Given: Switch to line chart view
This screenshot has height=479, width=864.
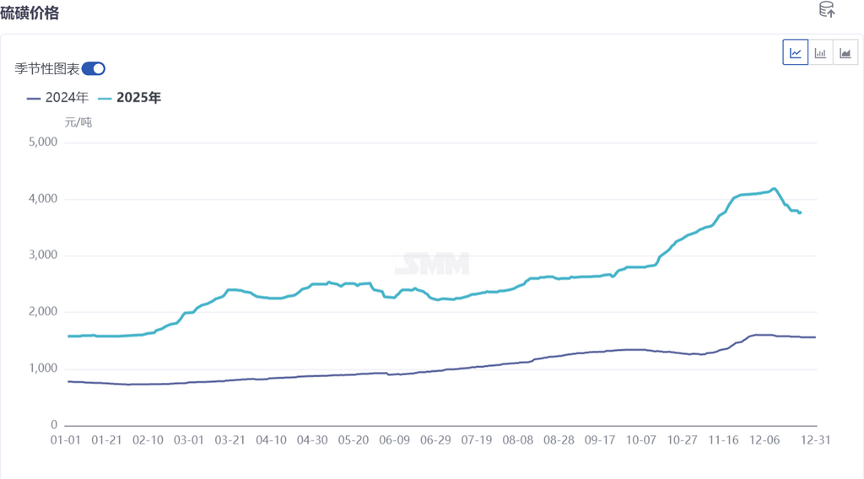Looking at the screenshot, I should pyautogui.click(x=796, y=52).
